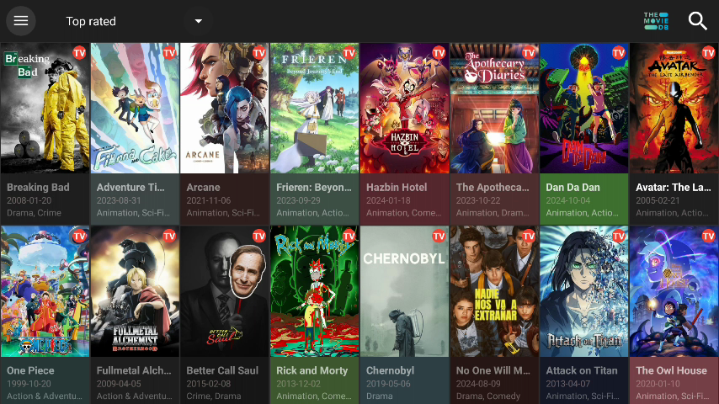Image resolution: width=719 pixels, height=404 pixels.
Task: Click the Dan Da Dan title
Action: (572, 188)
